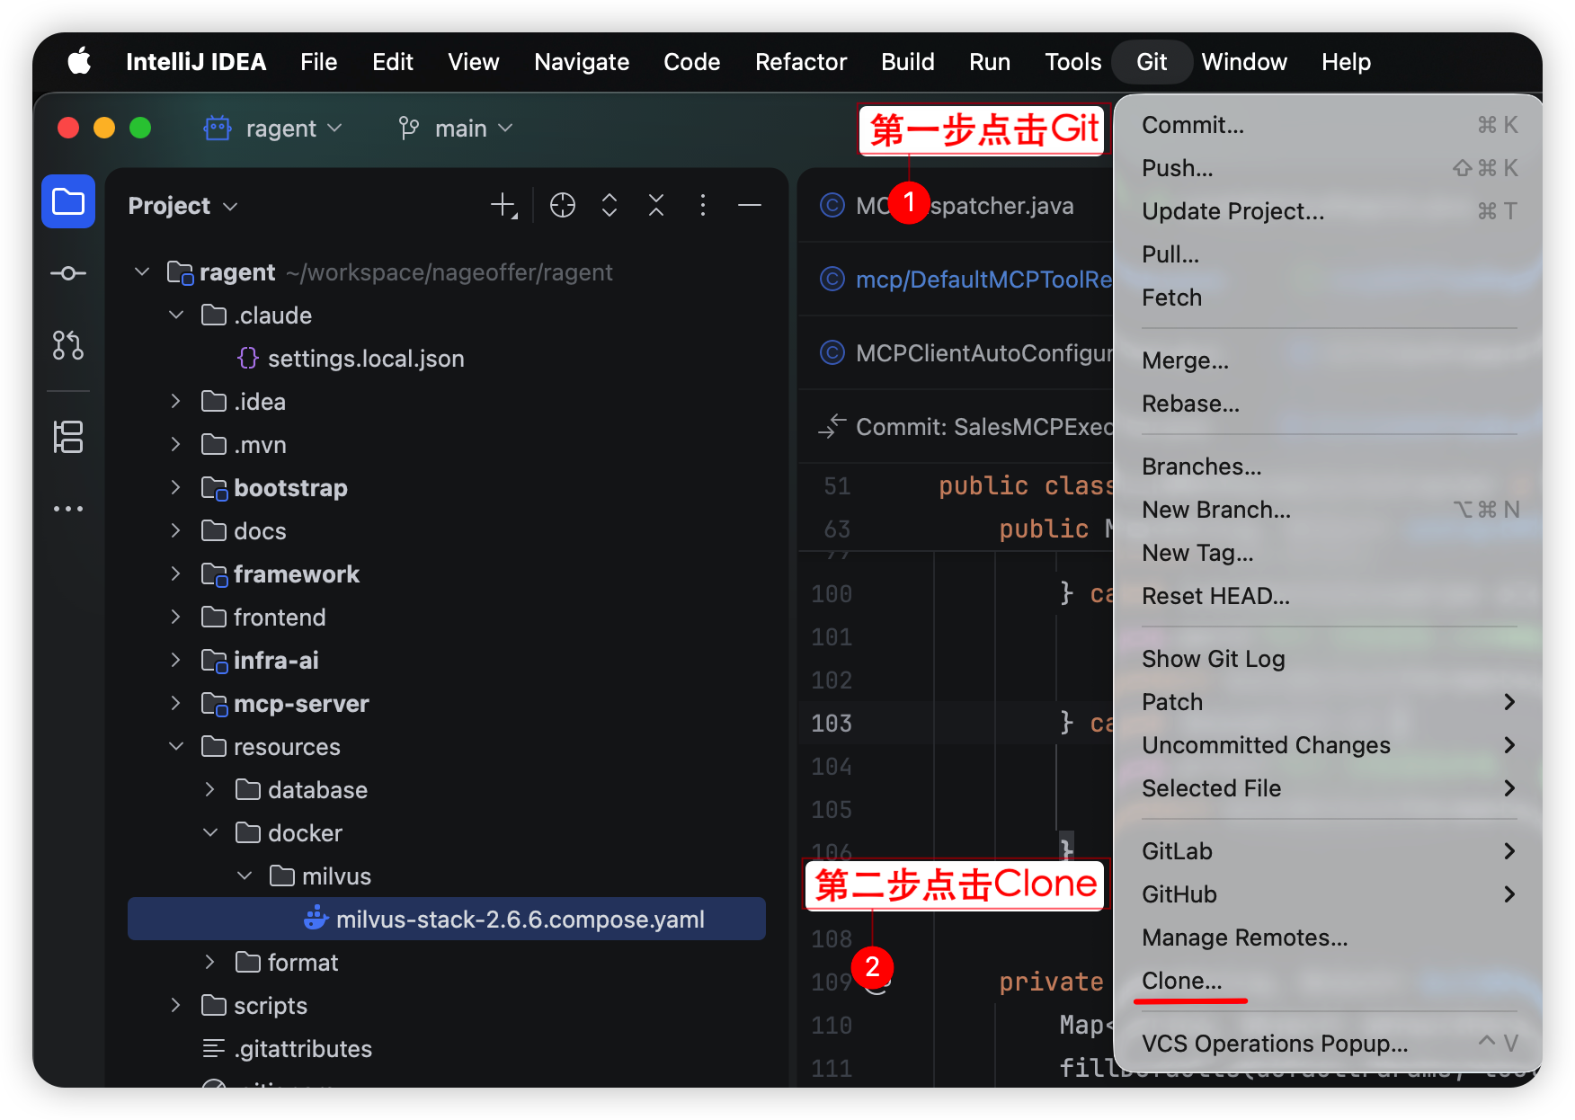Click the More tool windows ellipsis
Screen dimensions: 1575x1120
68,509
